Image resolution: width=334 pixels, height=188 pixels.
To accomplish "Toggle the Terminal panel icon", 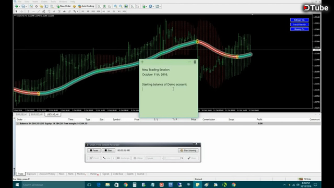I will pyautogui.click(x=46, y=6).
